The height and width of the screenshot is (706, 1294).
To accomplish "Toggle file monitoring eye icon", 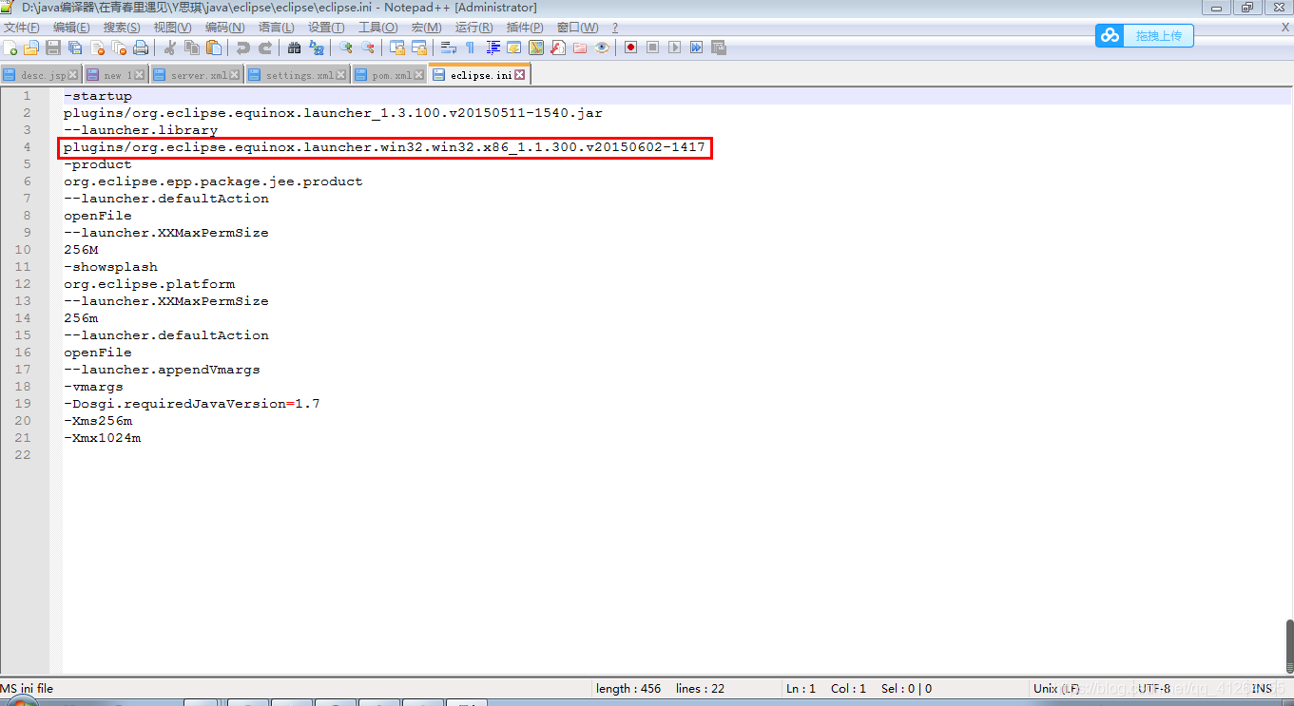I will coord(602,48).
